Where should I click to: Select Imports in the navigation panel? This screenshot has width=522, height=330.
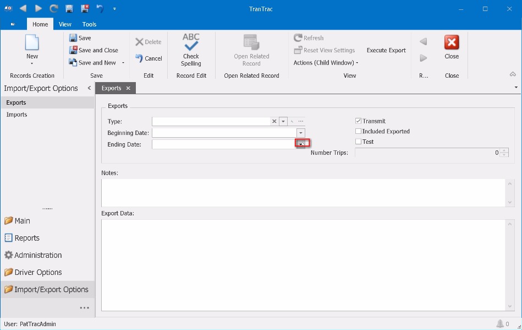(17, 115)
